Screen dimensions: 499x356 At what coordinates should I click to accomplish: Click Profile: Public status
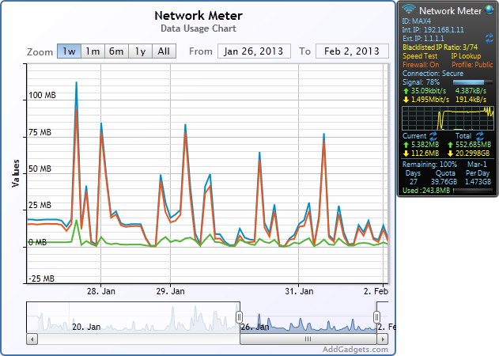tap(472, 65)
